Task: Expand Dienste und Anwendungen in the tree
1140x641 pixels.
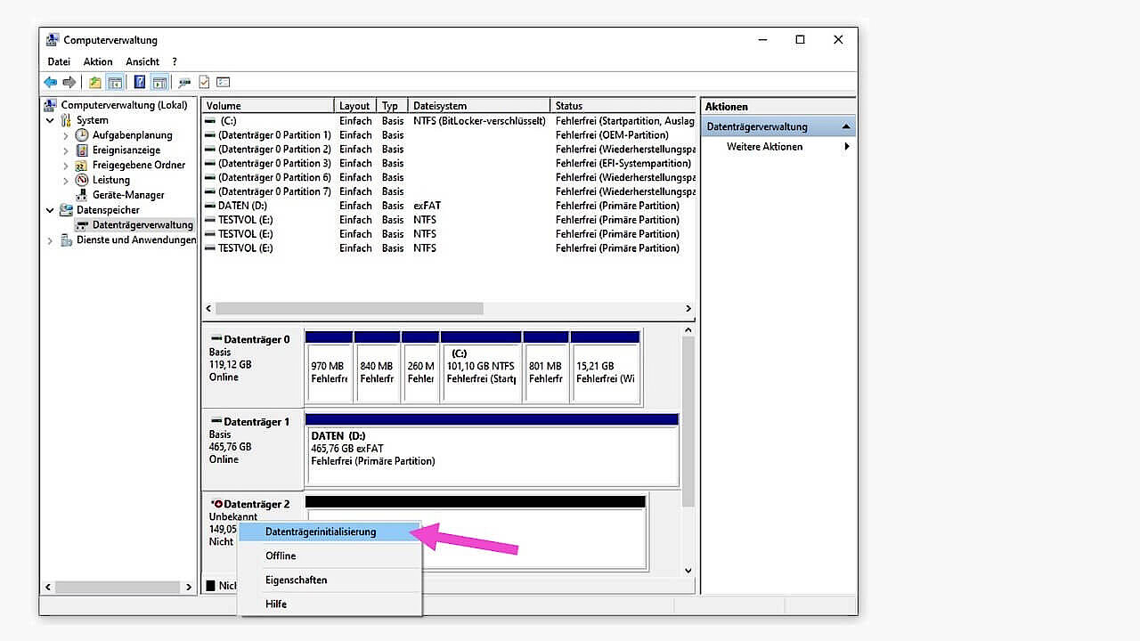Action: [x=52, y=239]
